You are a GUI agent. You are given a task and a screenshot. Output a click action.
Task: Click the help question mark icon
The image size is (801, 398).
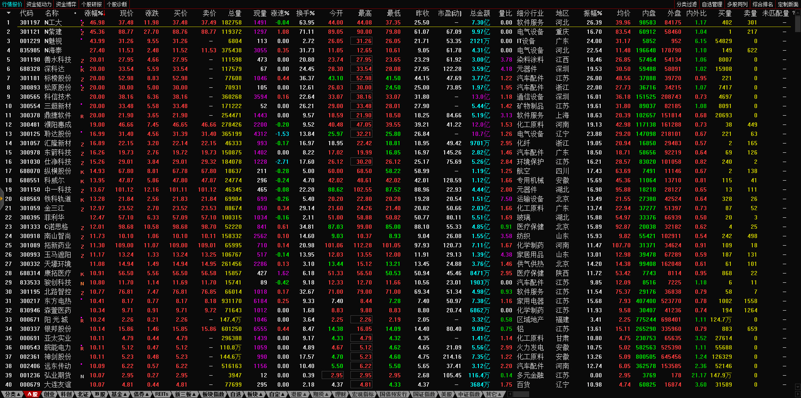pos(793,13)
